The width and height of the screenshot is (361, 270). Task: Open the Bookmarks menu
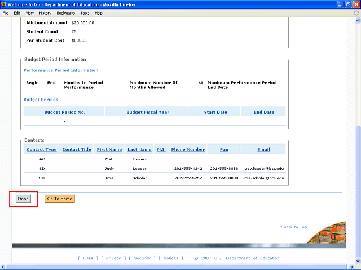point(66,13)
